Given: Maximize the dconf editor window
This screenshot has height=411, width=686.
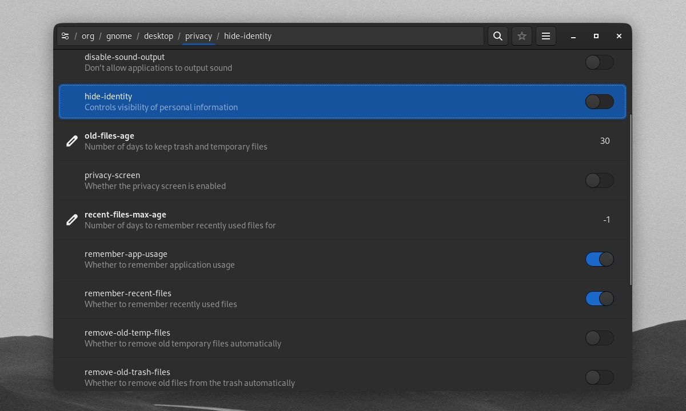Looking at the screenshot, I should point(596,36).
